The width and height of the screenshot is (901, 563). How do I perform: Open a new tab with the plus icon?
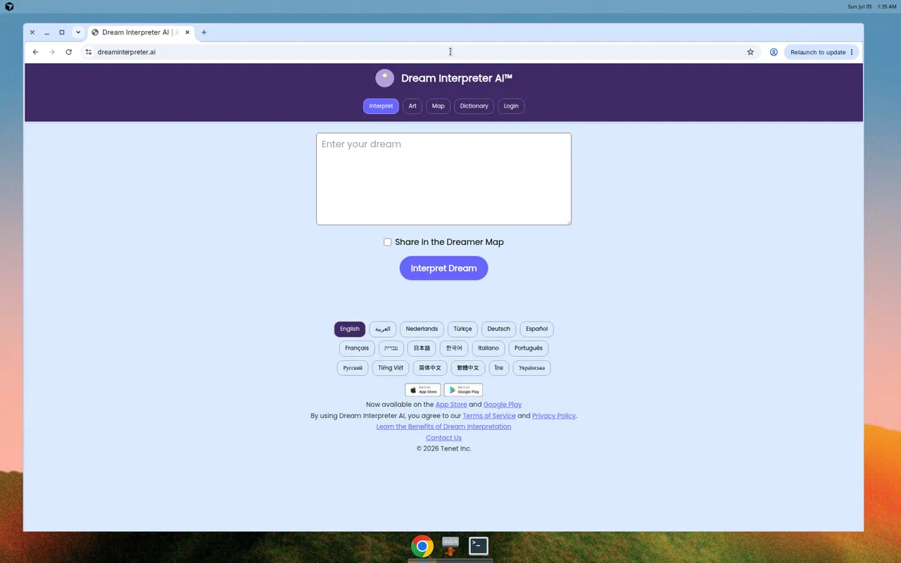point(204,32)
